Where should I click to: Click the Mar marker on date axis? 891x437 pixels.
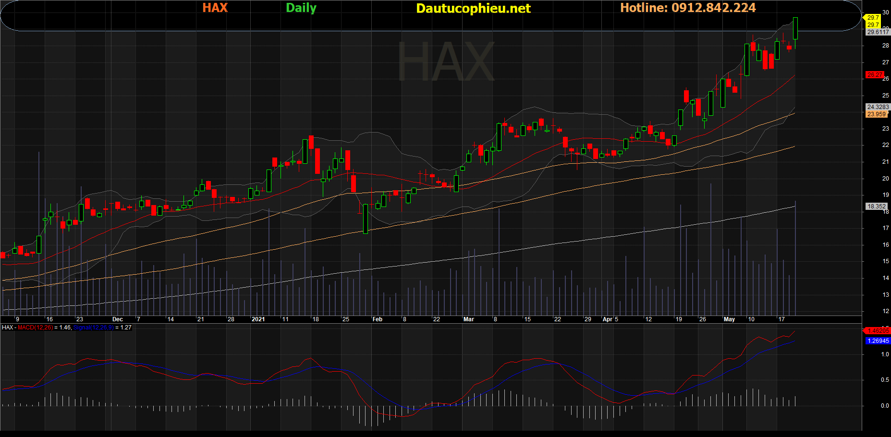coord(468,319)
